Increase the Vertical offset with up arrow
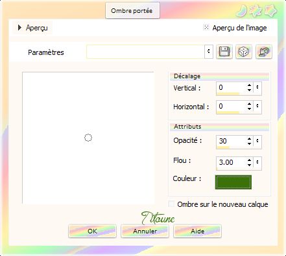Screen dimensions: 286x256 [249, 85]
